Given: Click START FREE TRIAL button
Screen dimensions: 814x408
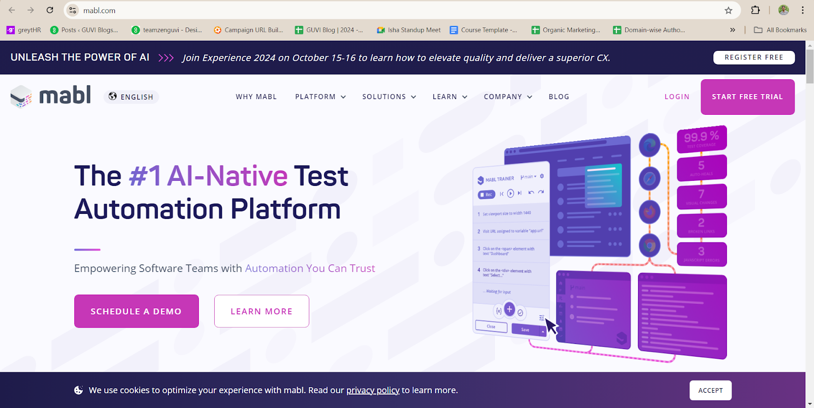Looking at the screenshot, I should 747,97.
